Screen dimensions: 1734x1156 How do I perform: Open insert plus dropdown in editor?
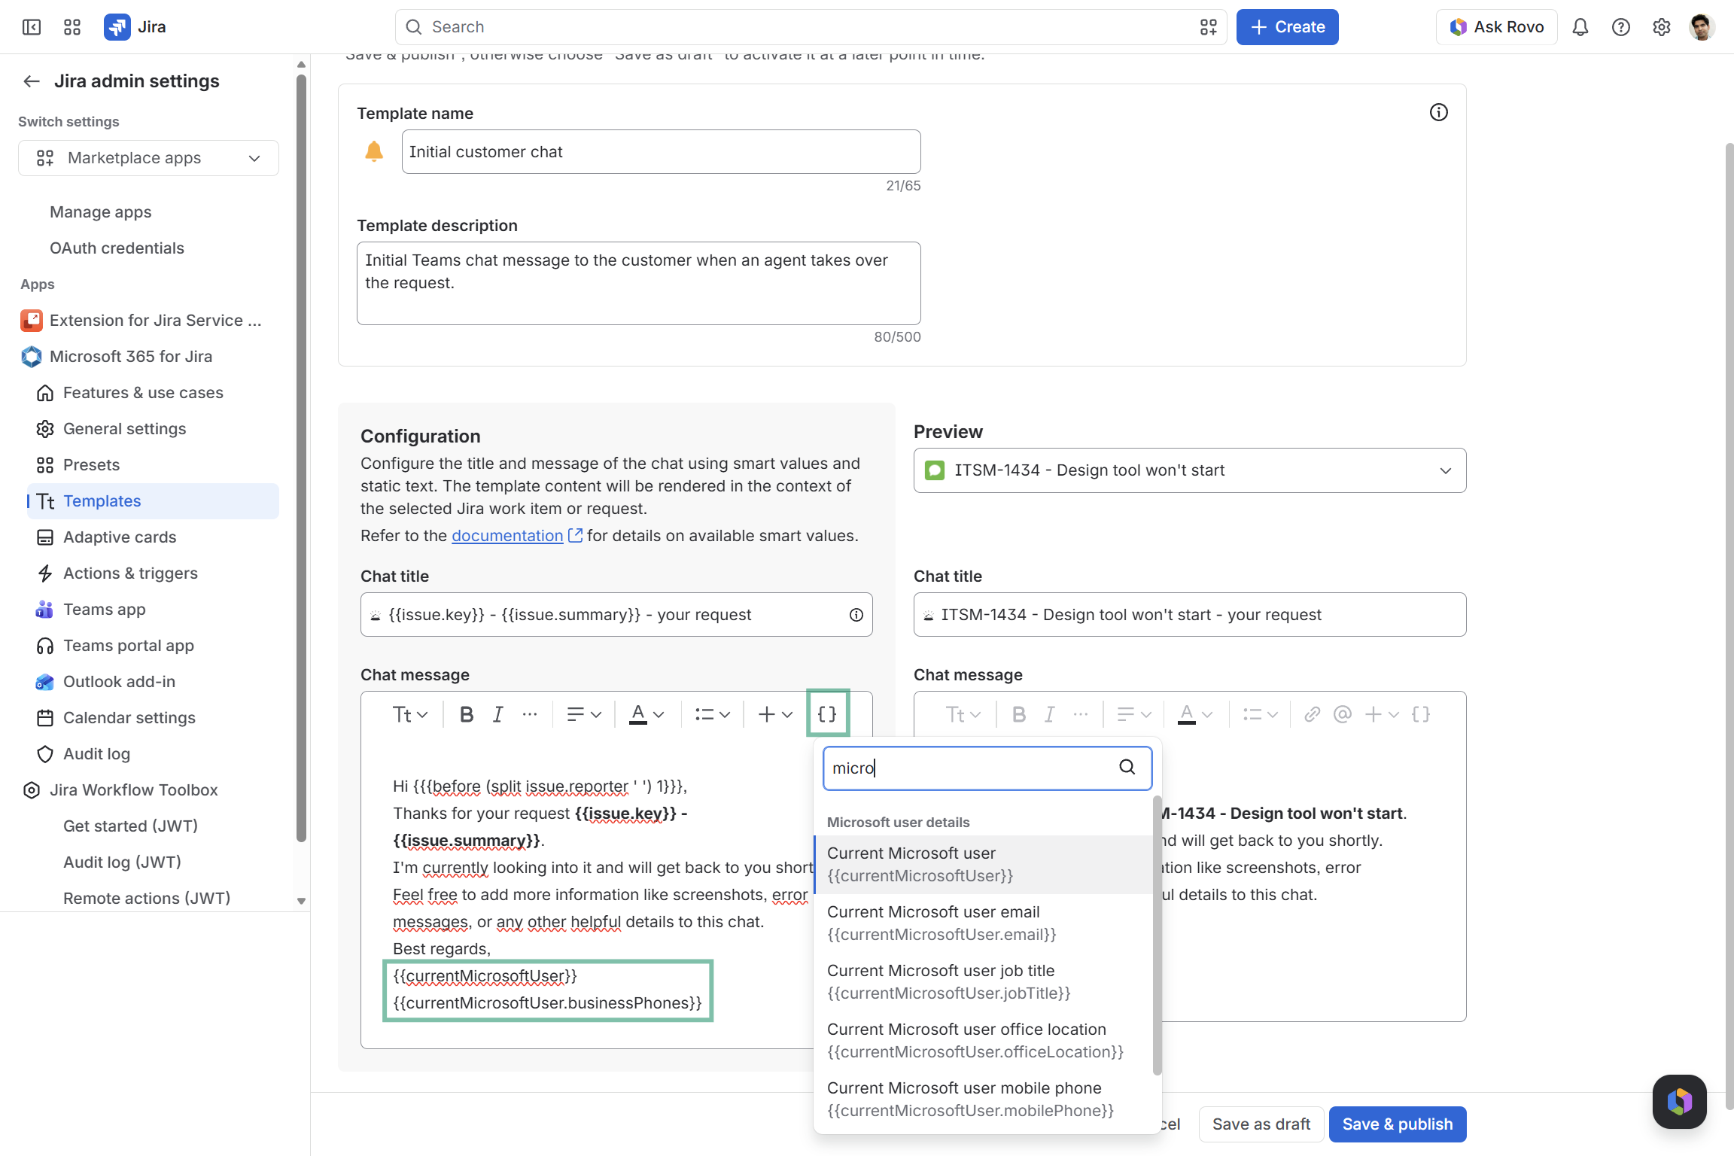coord(775,714)
